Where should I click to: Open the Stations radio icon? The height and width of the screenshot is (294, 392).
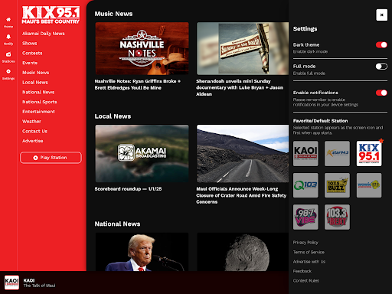pos(8,57)
